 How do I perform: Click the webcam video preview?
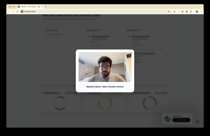click(x=105, y=67)
